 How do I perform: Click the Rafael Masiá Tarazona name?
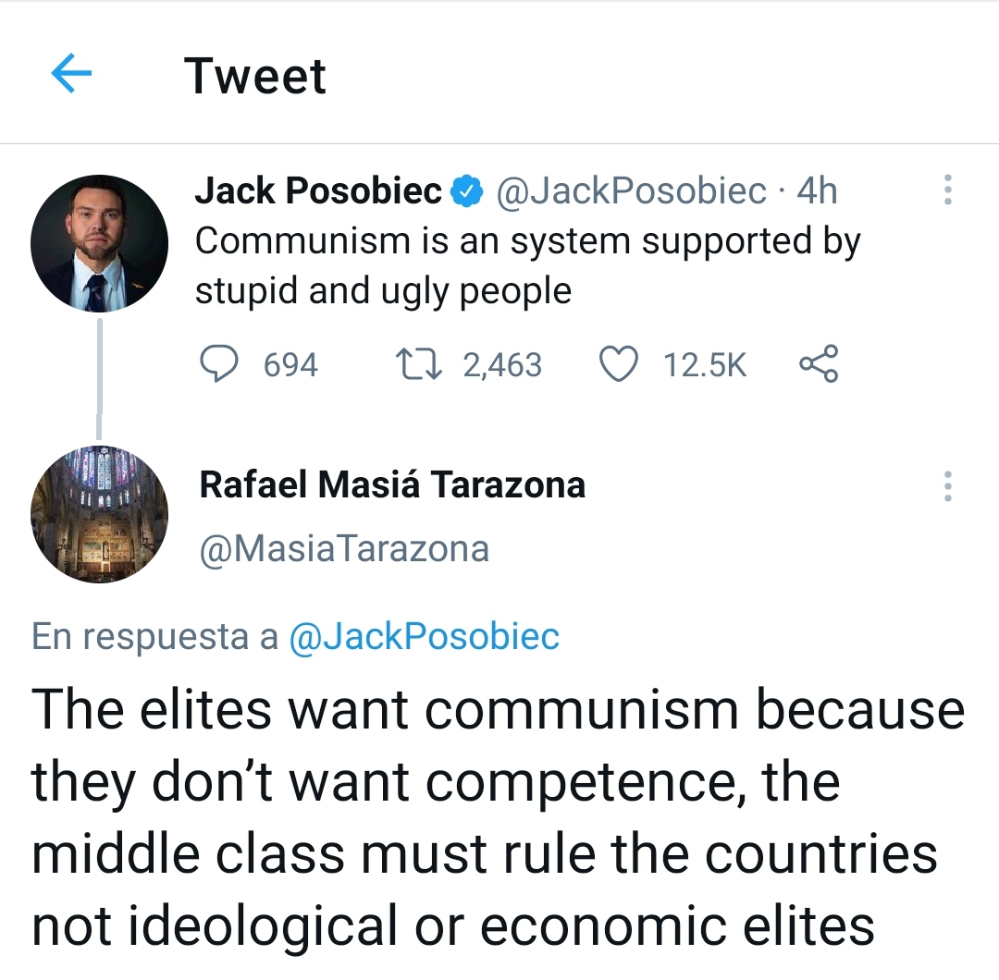pyautogui.click(x=392, y=484)
